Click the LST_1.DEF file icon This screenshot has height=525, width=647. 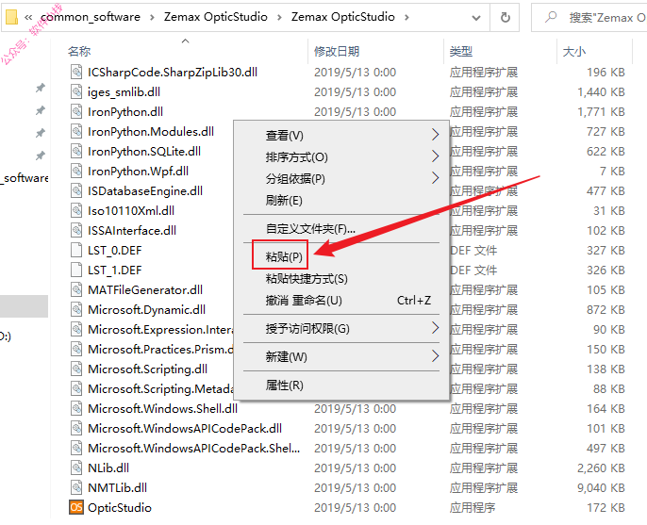point(76,271)
